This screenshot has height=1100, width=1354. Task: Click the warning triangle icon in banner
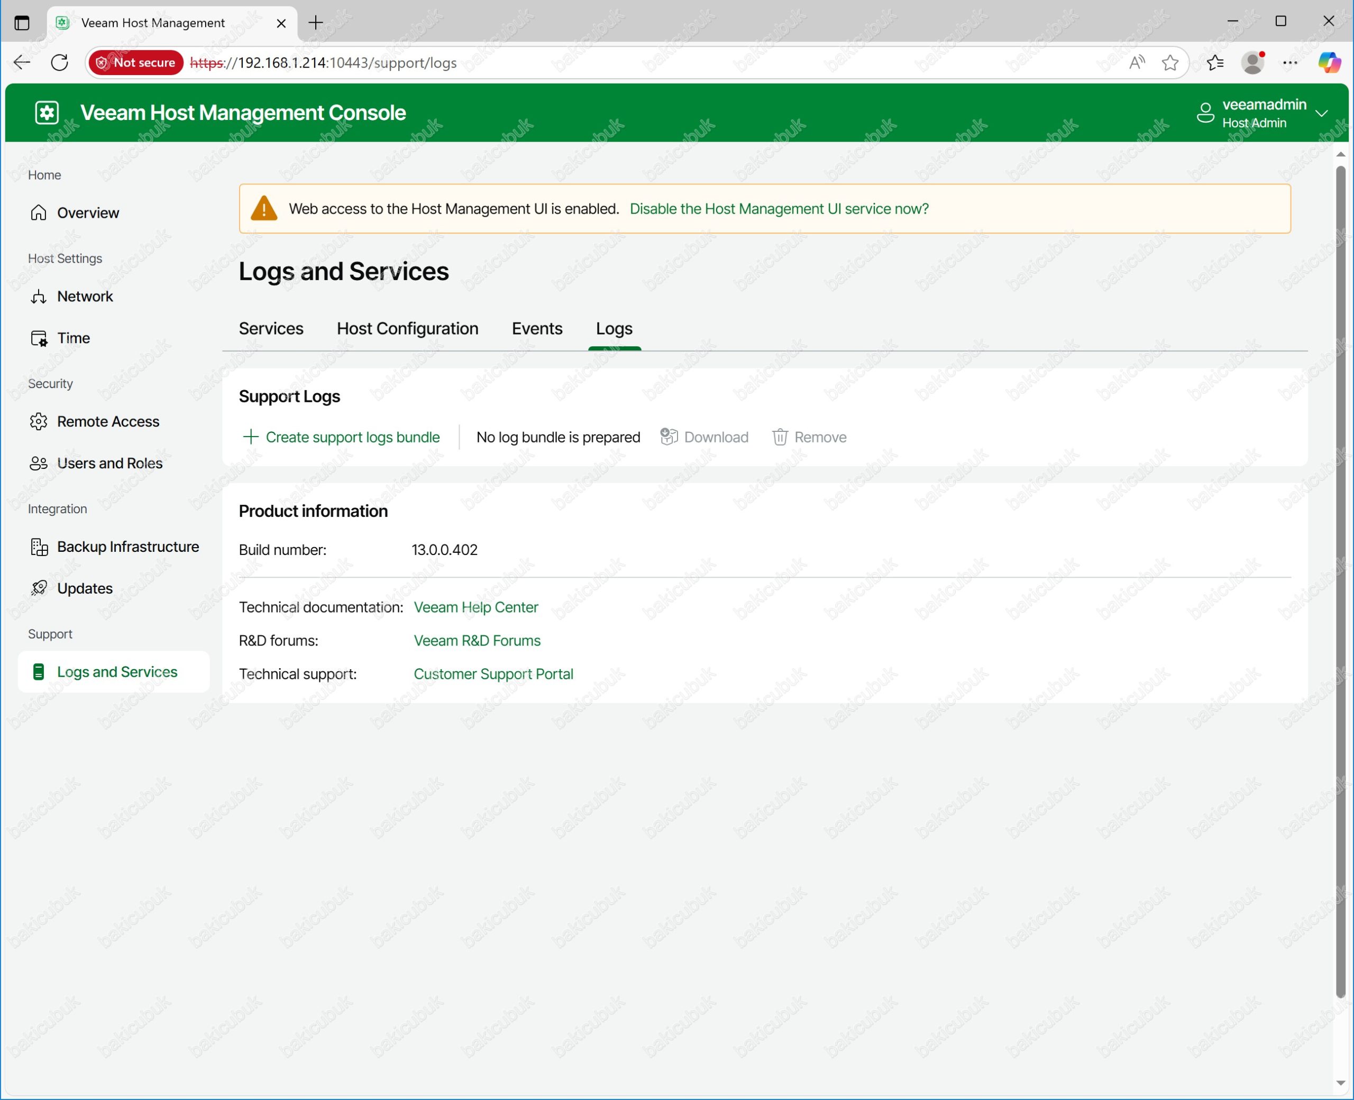[x=264, y=208]
